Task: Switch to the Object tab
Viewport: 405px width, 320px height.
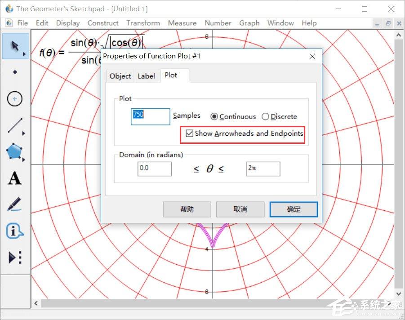Action: click(120, 76)
